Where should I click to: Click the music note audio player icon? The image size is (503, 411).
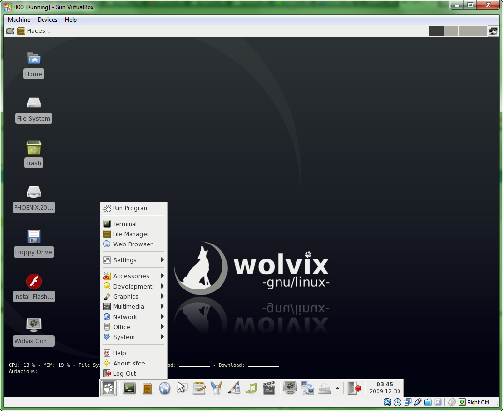(251, 388)
